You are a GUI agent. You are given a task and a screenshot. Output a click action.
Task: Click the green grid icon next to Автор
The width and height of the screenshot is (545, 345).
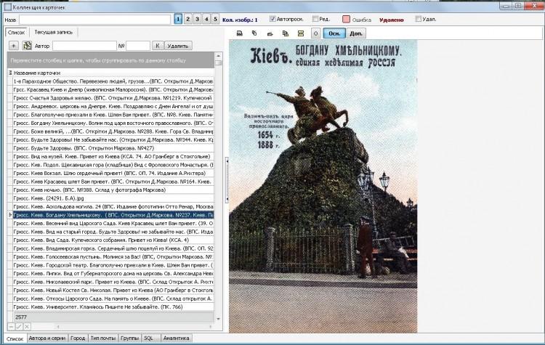point(27,46)
